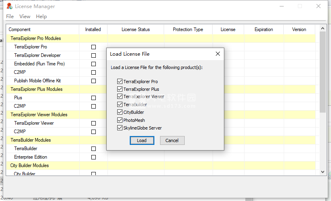Click the Load button
Image resolution: width=331 pixels, height=201 pixels.
point(142,140)
